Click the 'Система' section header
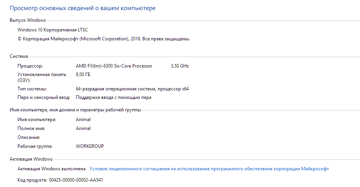Viewport: 360px width, 187px height. click(19, 56)
